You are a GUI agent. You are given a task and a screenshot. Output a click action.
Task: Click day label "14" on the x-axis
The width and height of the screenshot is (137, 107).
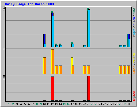[x=60, y=104]
